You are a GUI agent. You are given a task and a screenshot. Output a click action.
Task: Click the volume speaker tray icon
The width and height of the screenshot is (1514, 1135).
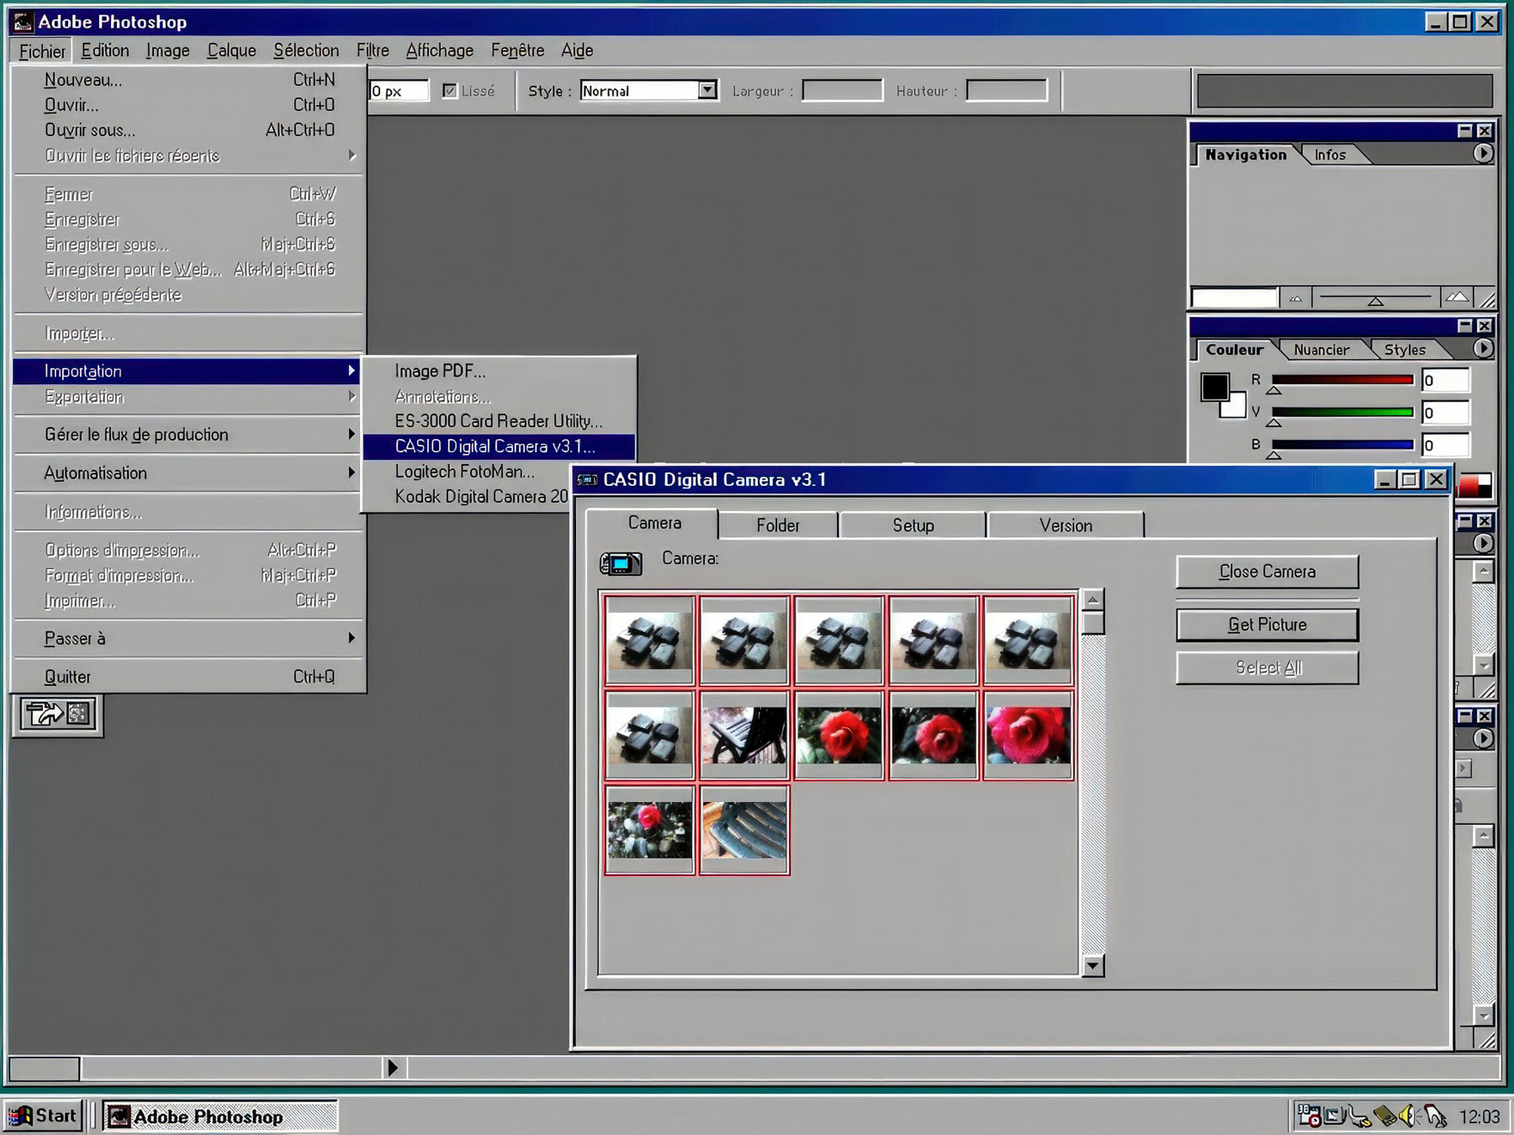click(1408, 1117)
